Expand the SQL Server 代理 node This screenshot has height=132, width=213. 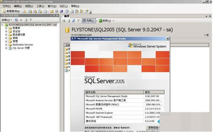[x=6, y=48]
